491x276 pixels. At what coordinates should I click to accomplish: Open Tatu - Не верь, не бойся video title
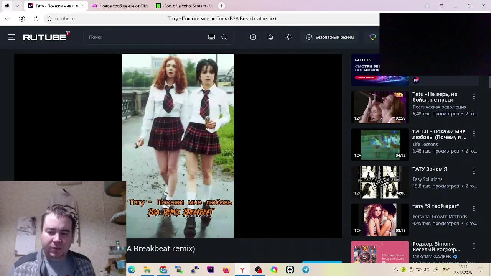(x=435, y=97)
